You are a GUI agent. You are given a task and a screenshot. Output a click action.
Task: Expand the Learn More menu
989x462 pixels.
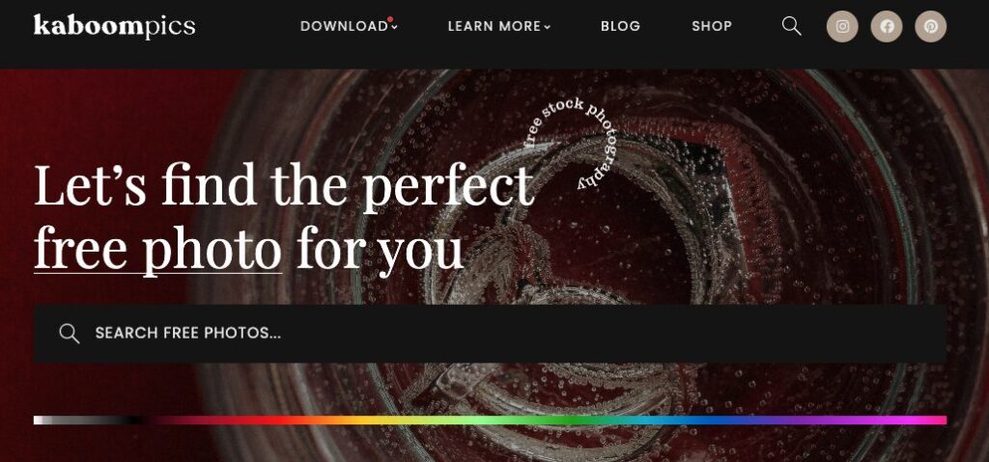tap(499, 26)
